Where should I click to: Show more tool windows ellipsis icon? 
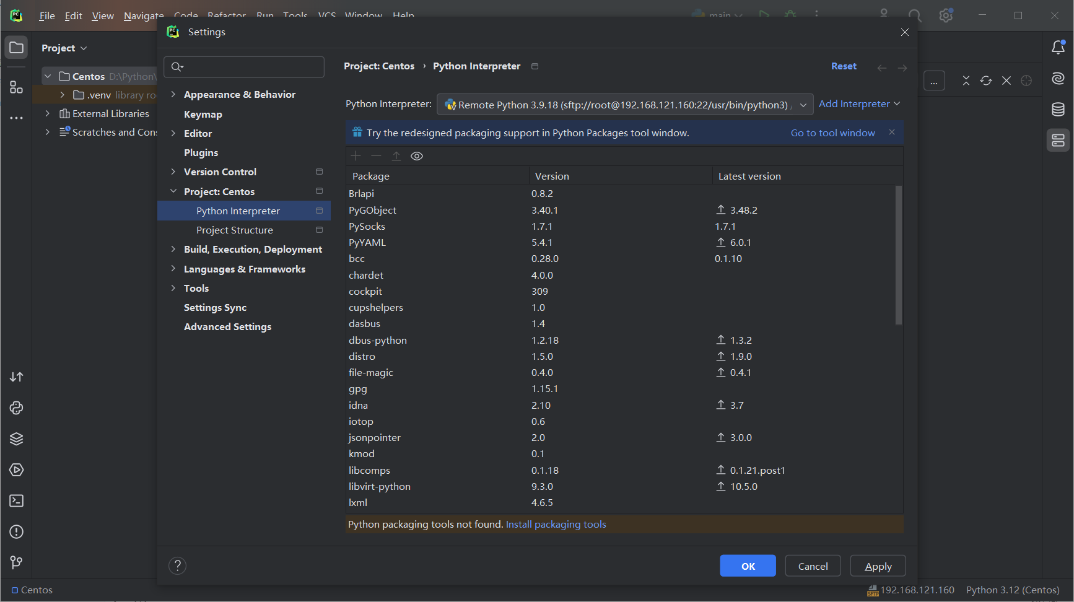point(17,118)
